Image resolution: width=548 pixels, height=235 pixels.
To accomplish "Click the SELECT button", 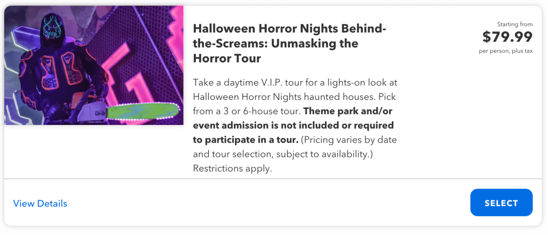I will (x=501, y=203).
